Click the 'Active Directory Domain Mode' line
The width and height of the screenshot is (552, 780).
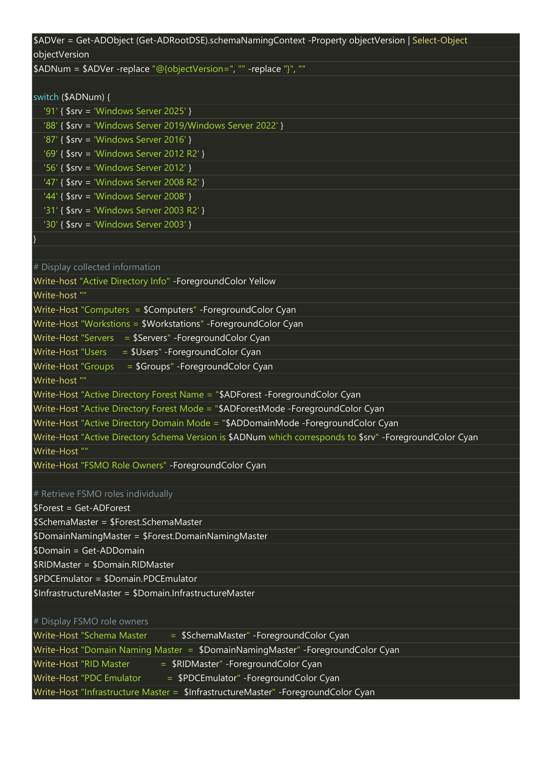pyautogui.click(x=216, y=423)
